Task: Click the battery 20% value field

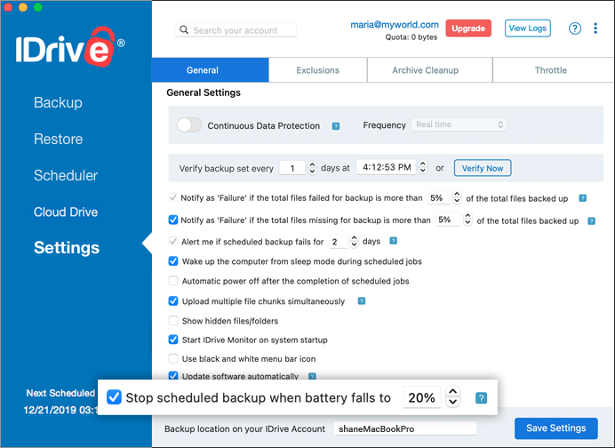Action: click(x=422, y=397)
